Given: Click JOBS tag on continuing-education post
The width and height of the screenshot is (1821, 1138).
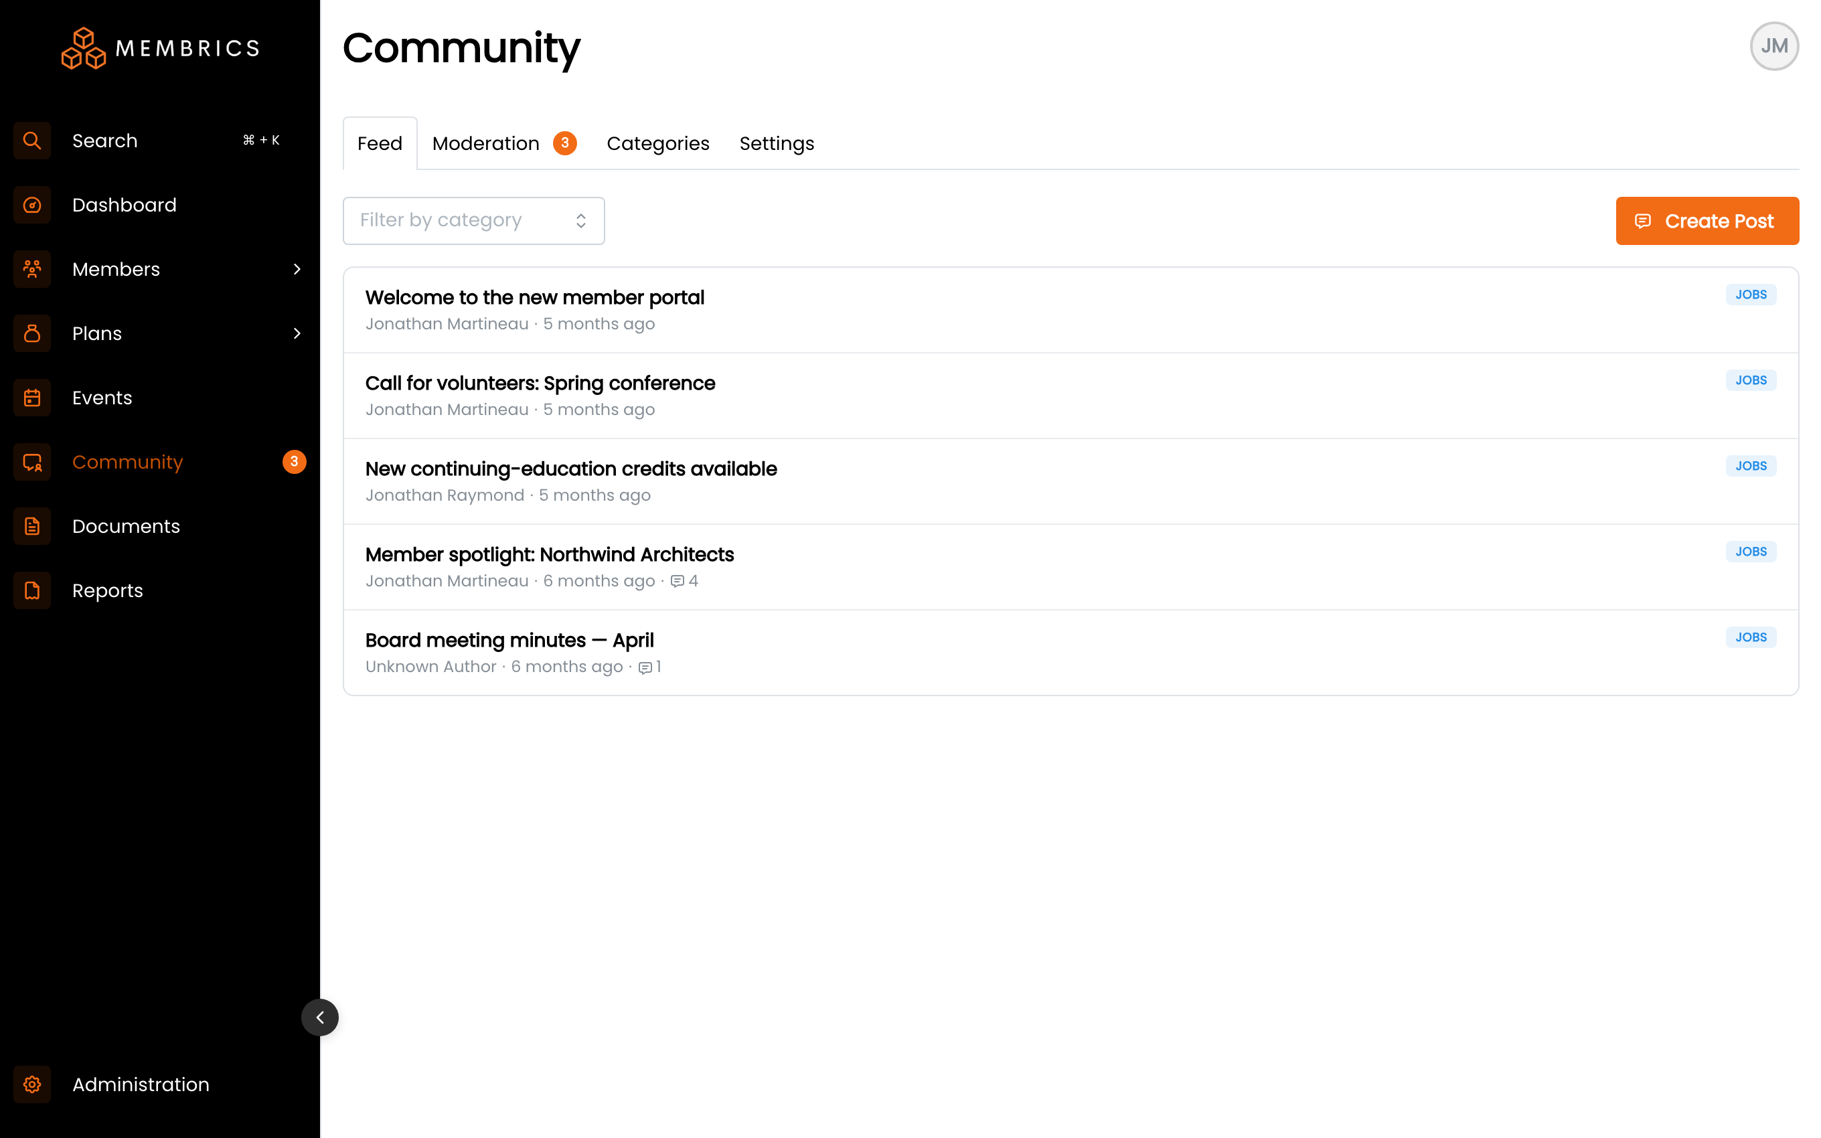Looking at the screenshot, I should click(x=1750, y=466).
